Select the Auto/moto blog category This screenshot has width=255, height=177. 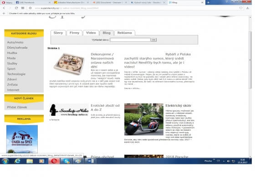[x=15, y=42]
